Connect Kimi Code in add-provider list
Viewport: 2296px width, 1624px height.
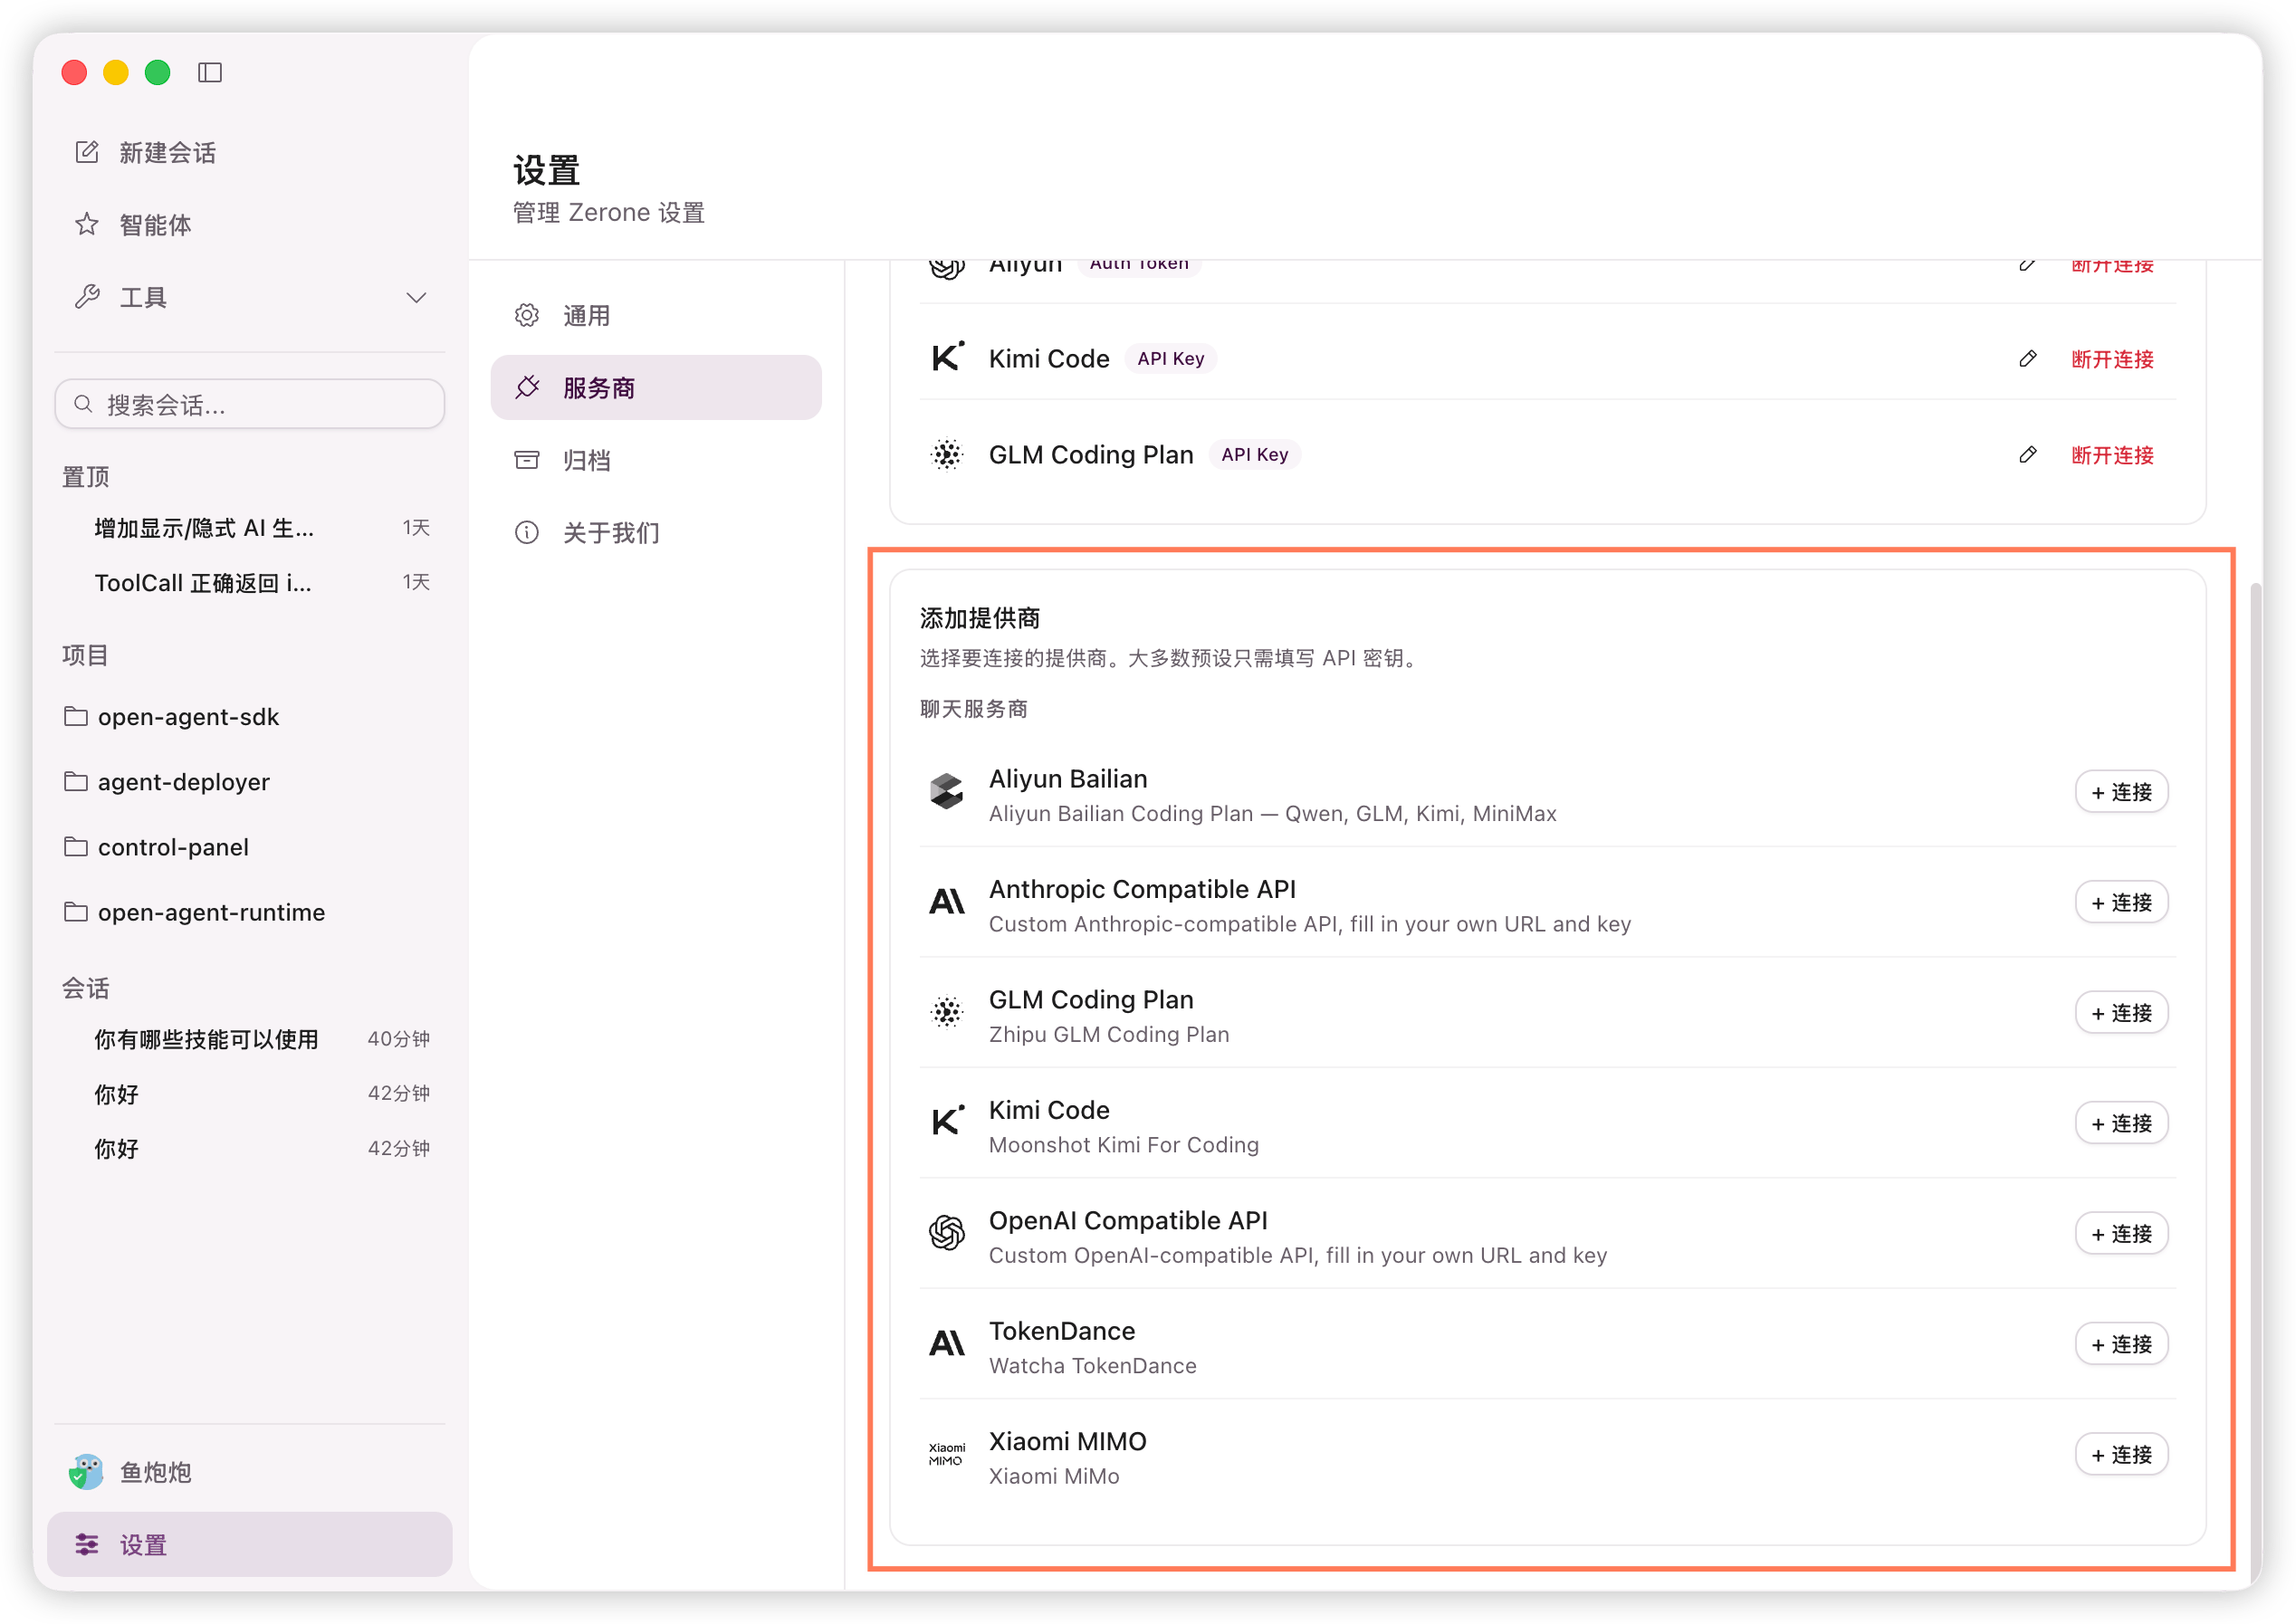[x=2122, y=1124]
